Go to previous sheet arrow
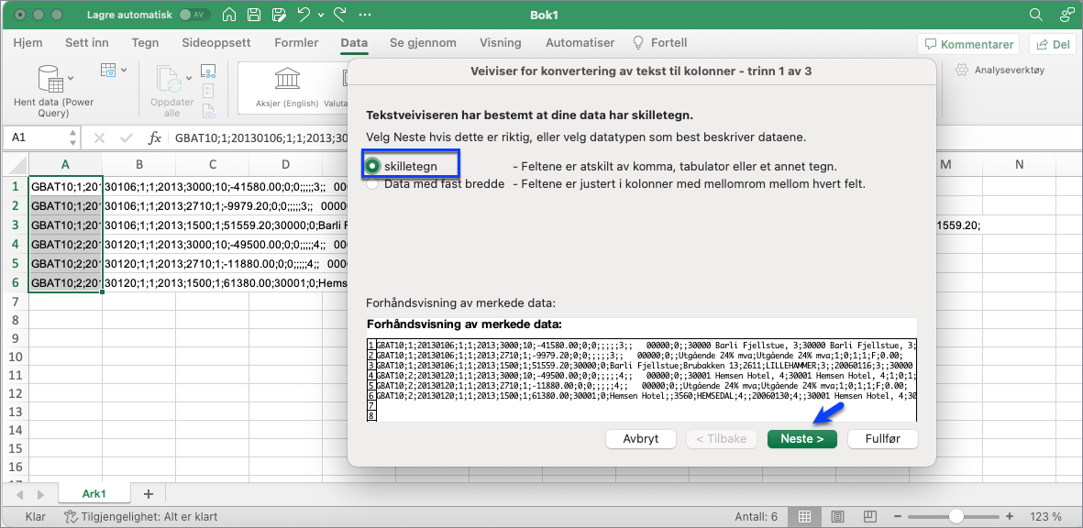 coord(18,494)
